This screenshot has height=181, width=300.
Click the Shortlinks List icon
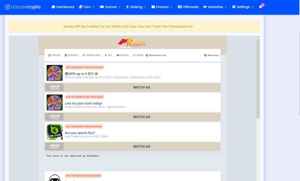pyautogui.click(x=147, y=55)
